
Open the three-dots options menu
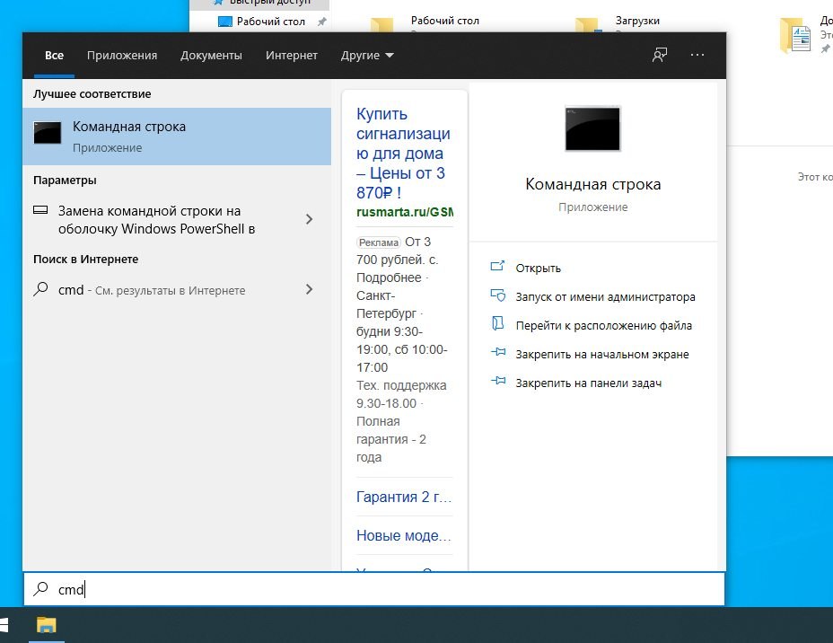(x=697, y=55)
